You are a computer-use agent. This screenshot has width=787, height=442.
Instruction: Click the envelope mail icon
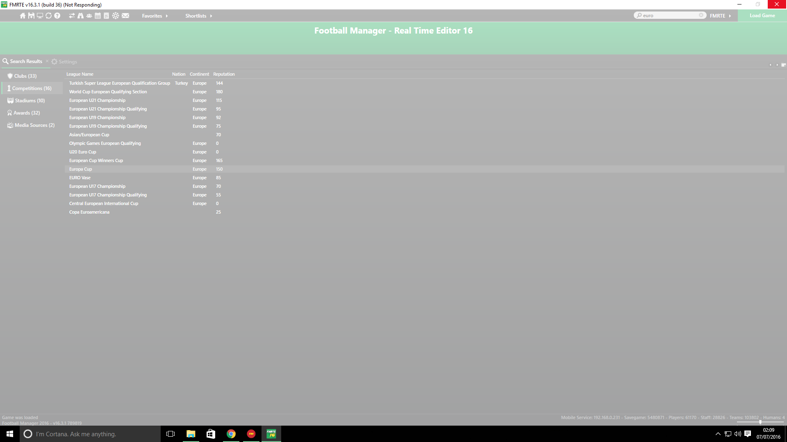(x=125, y=16)
